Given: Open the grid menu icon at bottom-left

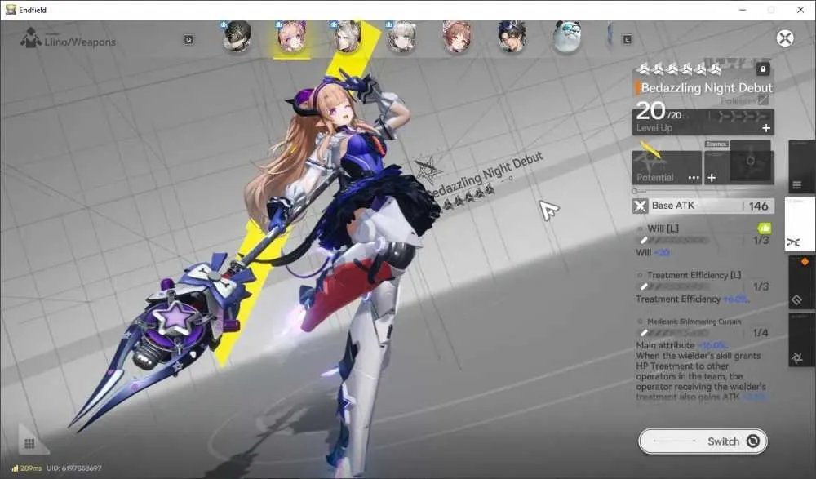Looking at the screenshot, I should (29, 443).
